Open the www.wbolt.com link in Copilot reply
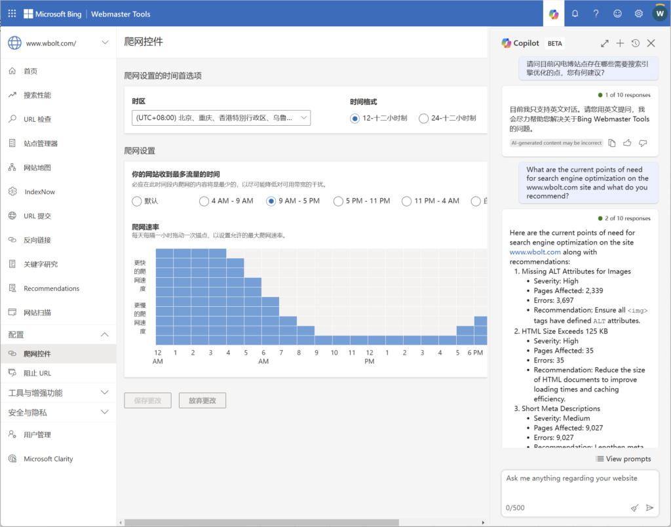Viewport: 671px width, 527px height. (535, 252)
